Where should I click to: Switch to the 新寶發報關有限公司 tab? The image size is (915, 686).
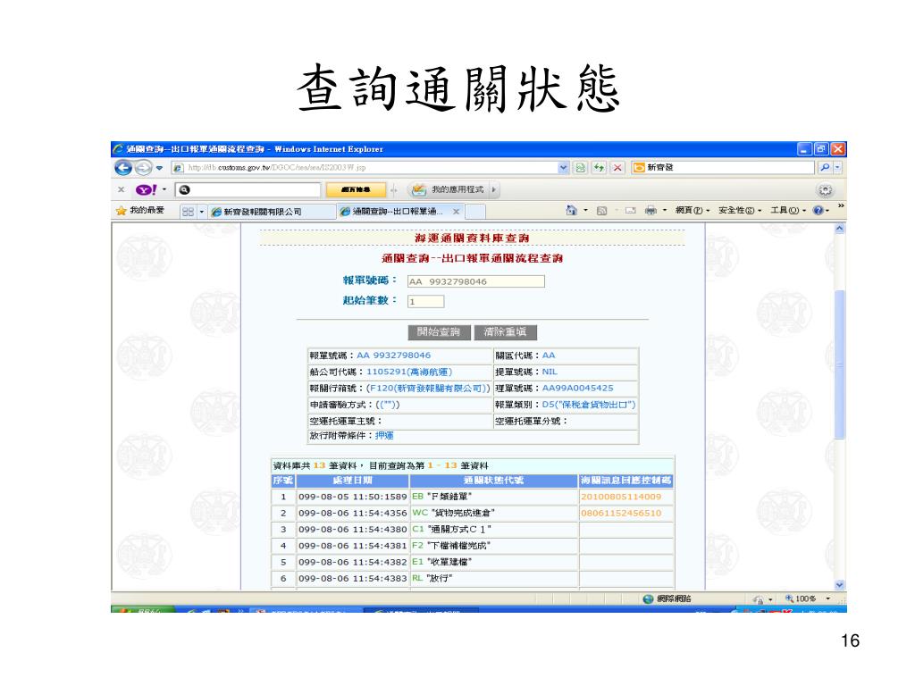[x=272, y=211]
